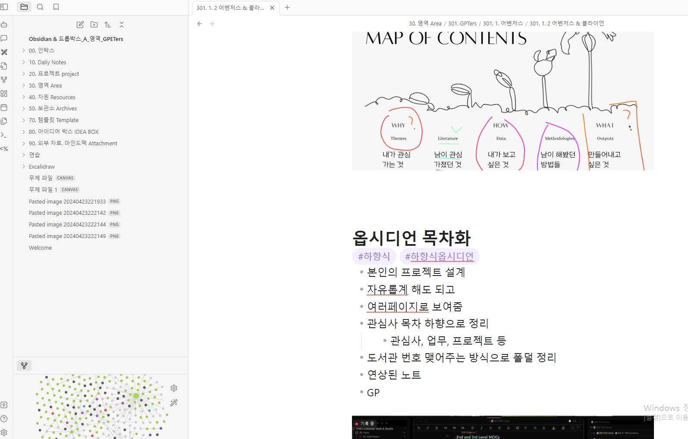Expand the 70. 템플릿 Template folder

24,120
